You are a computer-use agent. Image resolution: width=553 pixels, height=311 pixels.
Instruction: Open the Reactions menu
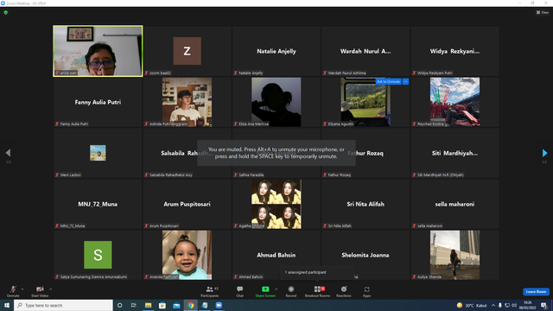tap(344, 291)
